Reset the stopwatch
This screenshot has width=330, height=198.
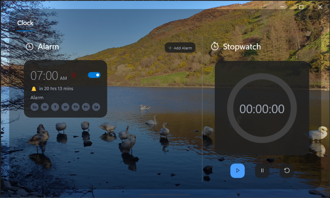coord(287,170)
